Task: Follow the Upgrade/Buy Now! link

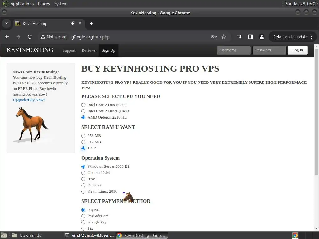Action: (x=29, y=100)
